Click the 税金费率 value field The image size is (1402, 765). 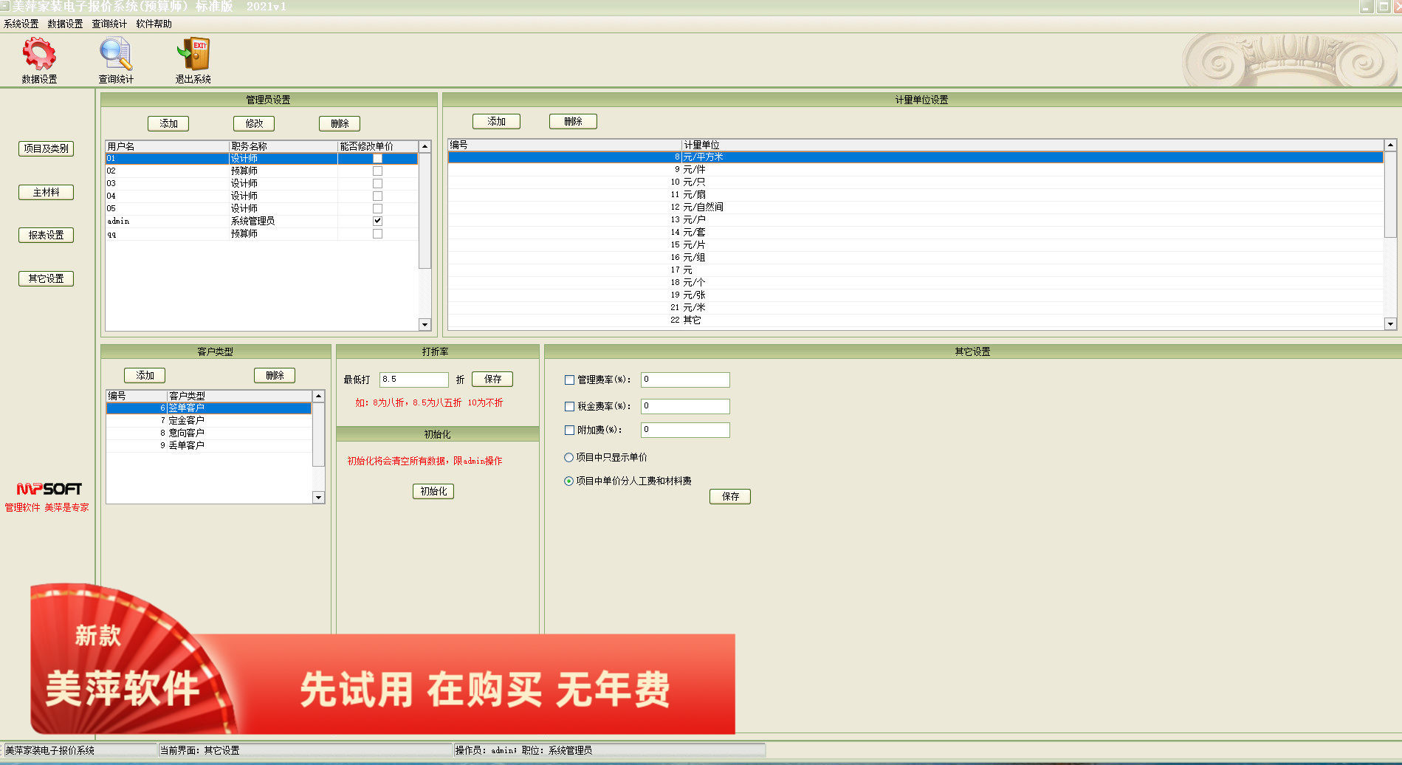[685, 406]
